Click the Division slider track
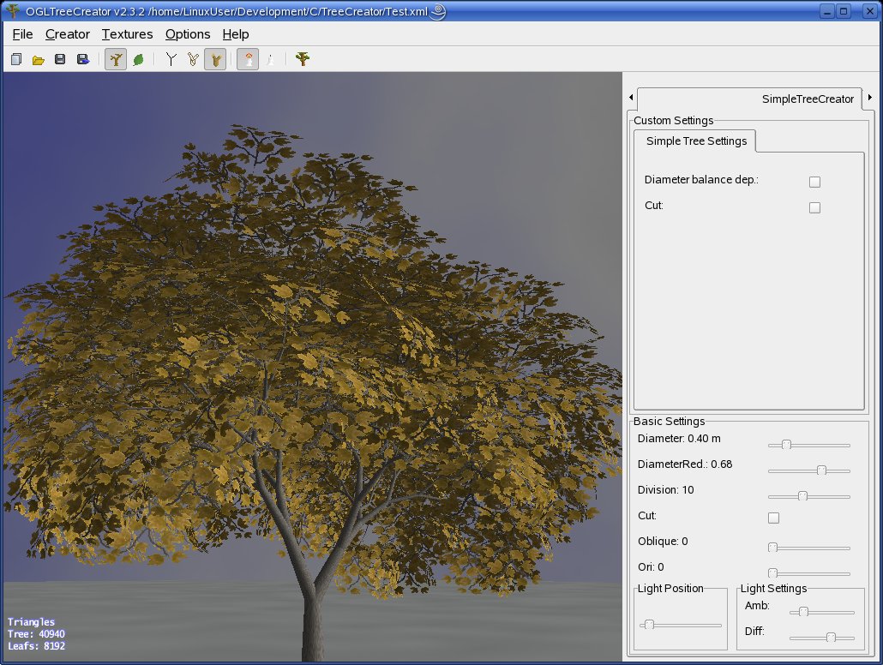This screenshot has height=665, width=883. point(808,496)
